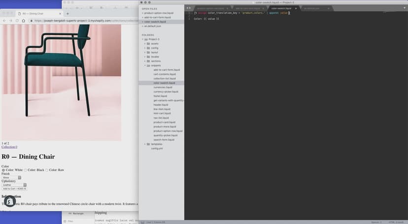Click the tab navigation arrows in the editor
Image resolution: width=408 pixels, height=224 pixels.
point(189,8)
